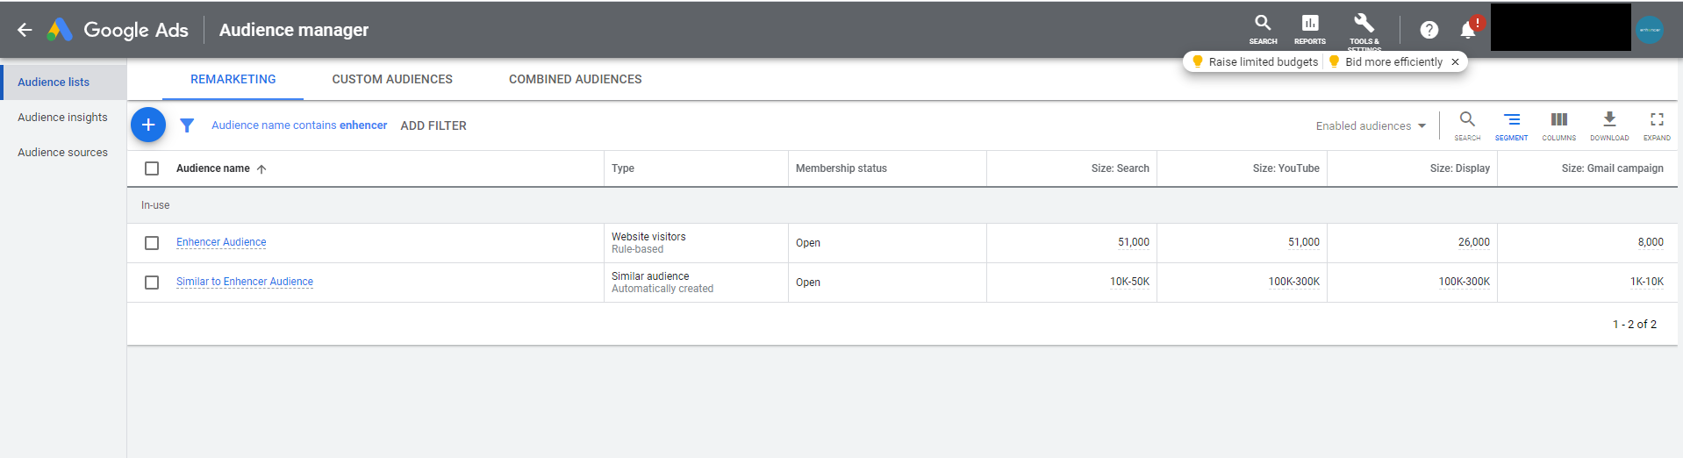Click the blue plus add audience button
This screenshot has width=1683, height=458.
pyautogui.click(x=148, y=125)
